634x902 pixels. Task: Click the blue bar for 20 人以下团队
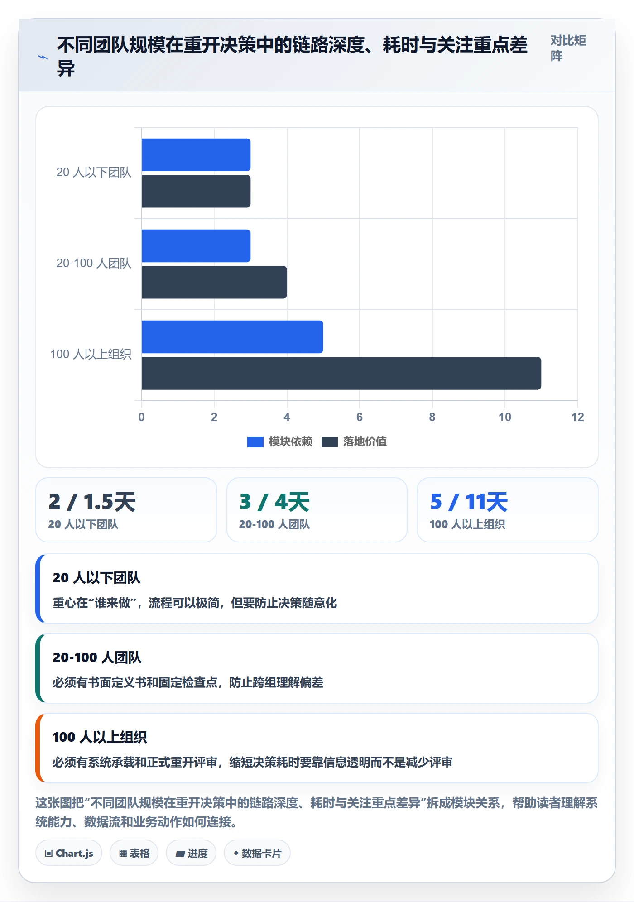coord(196,155)
